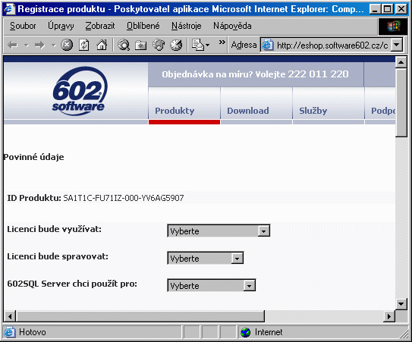
Task: Switch to the Služby tab
Action: 329,105
